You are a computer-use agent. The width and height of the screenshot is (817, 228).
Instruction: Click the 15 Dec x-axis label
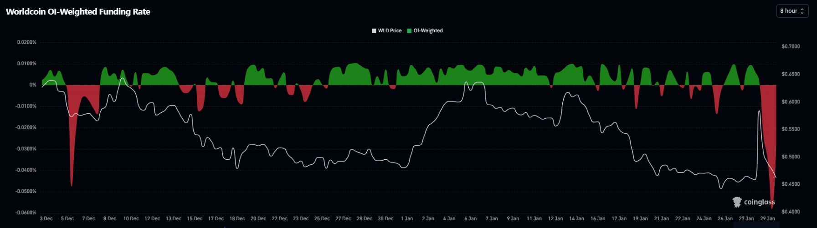pos(195,219)
